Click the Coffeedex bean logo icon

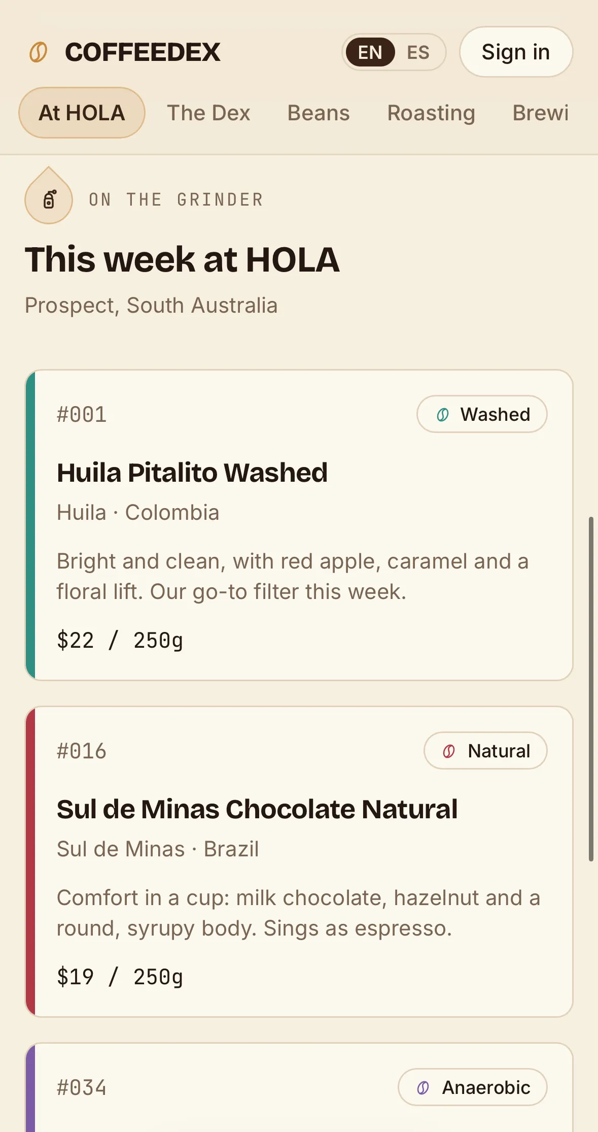coord(39,52)
